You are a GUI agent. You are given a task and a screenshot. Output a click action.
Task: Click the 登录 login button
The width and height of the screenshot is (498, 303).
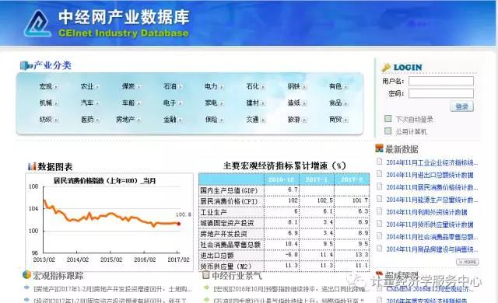pyautogui.click(x=461, y=106)
